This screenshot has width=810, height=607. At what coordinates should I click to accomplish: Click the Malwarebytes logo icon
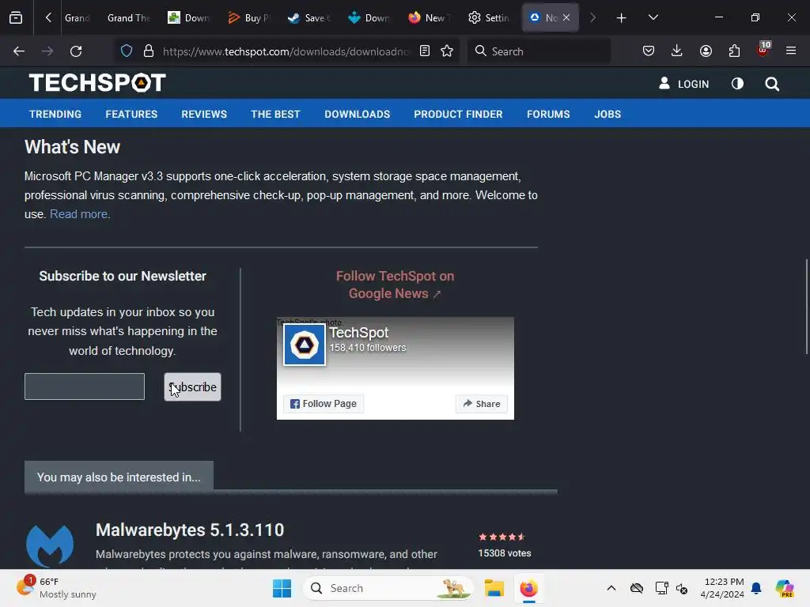[x=50, y=546]
